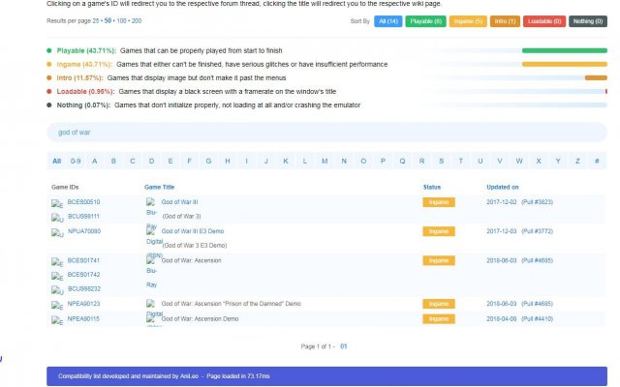Click date 2017-12-02 in Updated column

tap(502, 202)
